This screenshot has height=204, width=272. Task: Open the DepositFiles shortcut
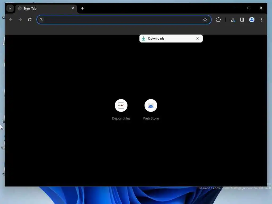[121, 105]
